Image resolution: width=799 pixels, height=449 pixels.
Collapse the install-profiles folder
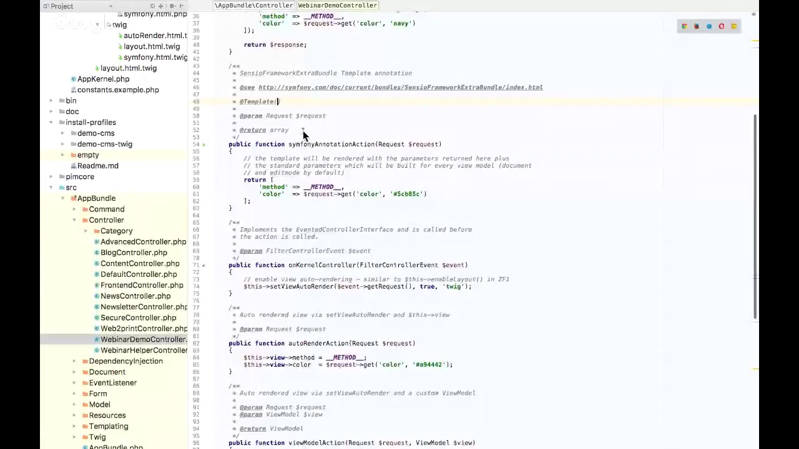(x=51, y=122)
